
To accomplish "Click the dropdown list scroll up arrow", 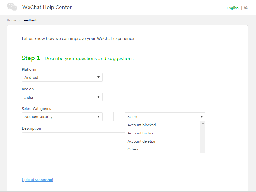I will point(203,123).
